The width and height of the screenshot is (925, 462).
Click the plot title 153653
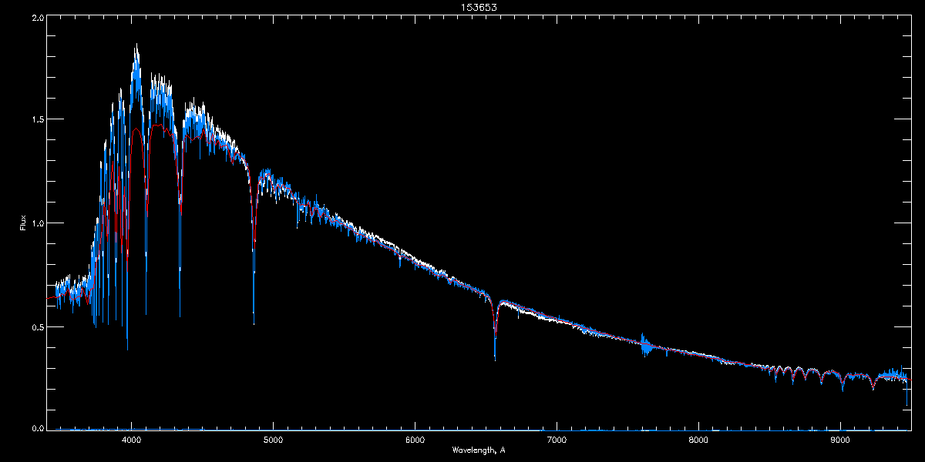(x=464, y=7)
